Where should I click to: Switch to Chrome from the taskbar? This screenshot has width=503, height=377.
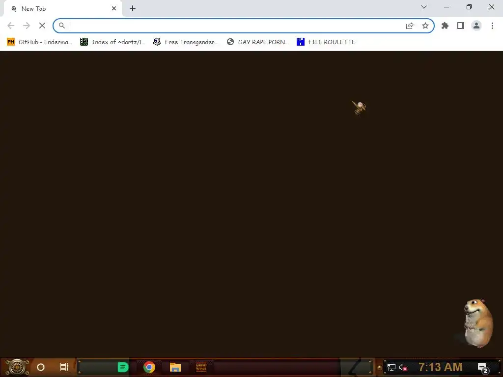coord(149,367)
